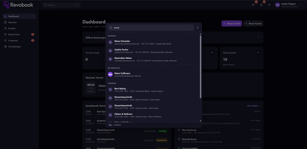This screenshot has height=149, width=307.
Task: Click the Kalender sidebar icon
Action: click(x=5, y=22)
